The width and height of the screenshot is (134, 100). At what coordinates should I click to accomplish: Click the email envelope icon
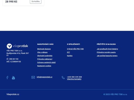pyautogui.click(x=33, y=77)
